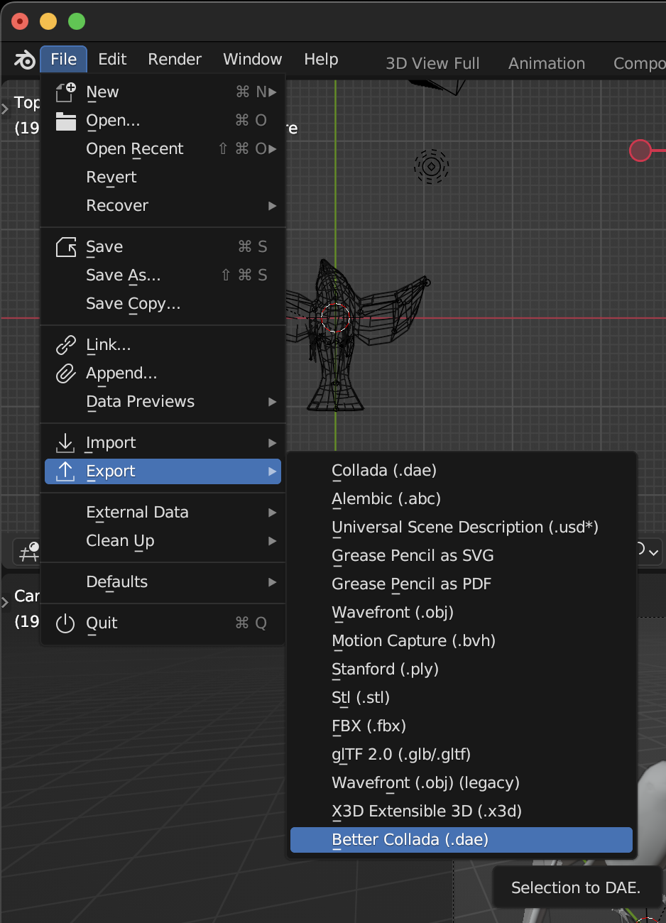The height and width of the screenshot is (923, 666).
Task: Export as Wavefront (.obj)
Action: pyautogui.click(x=462, y=613)
